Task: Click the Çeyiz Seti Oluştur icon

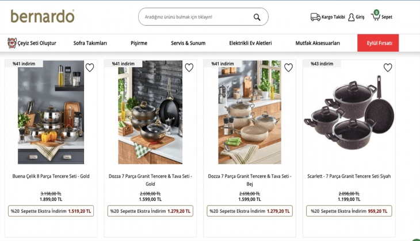Action: (x=12, y=43)
